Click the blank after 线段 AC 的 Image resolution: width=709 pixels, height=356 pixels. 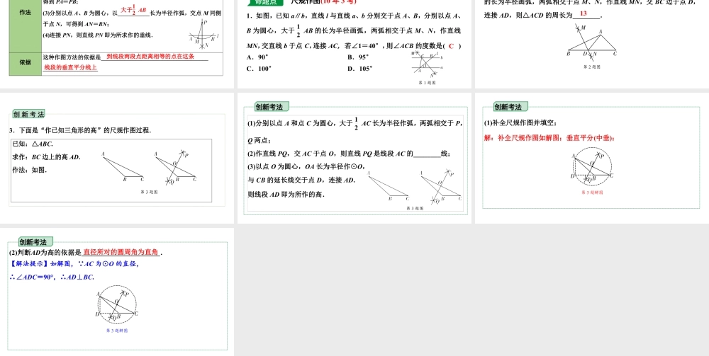(x=426, y=154)
